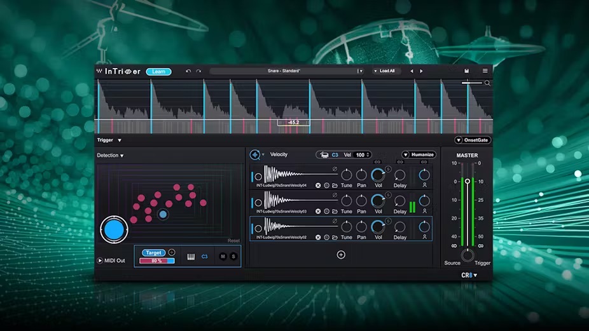
Task: Click the piano keyboard icon beside C3
Action: click(x=190, y=257)
